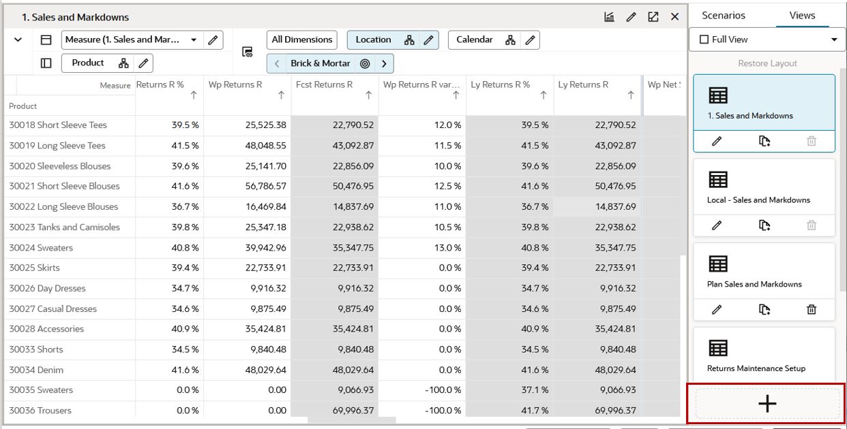Duplicate the Plan Sales and Markdowns view
The image size is (847, 429).
coord(764,310)
